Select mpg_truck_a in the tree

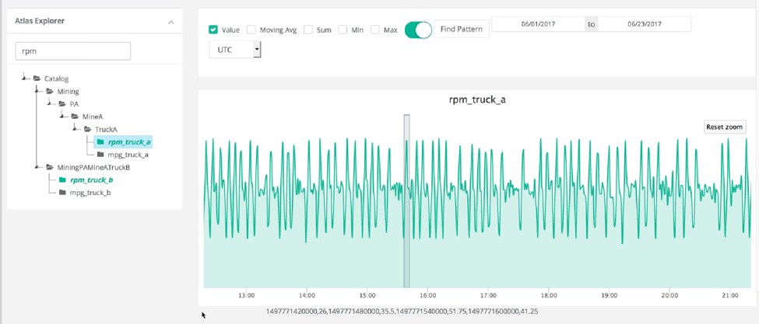click(x=128, y=155)
